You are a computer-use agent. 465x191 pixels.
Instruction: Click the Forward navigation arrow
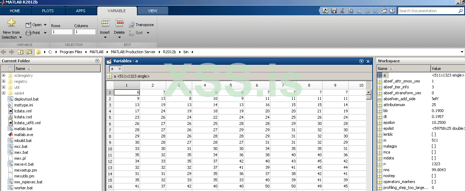[11, 52]
